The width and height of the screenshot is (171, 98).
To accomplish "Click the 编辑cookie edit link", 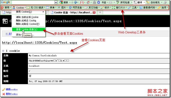I will point(12,89).
